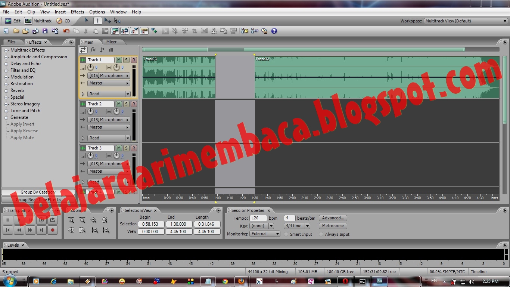This screenshot has height=287, width=510.
Task: Open the toolbar Help icon
Action: pos(274,31)
